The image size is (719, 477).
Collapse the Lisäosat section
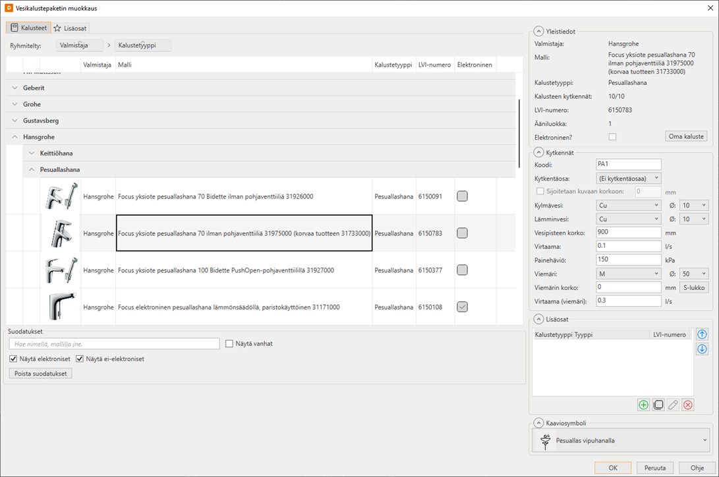coord(539,319)
